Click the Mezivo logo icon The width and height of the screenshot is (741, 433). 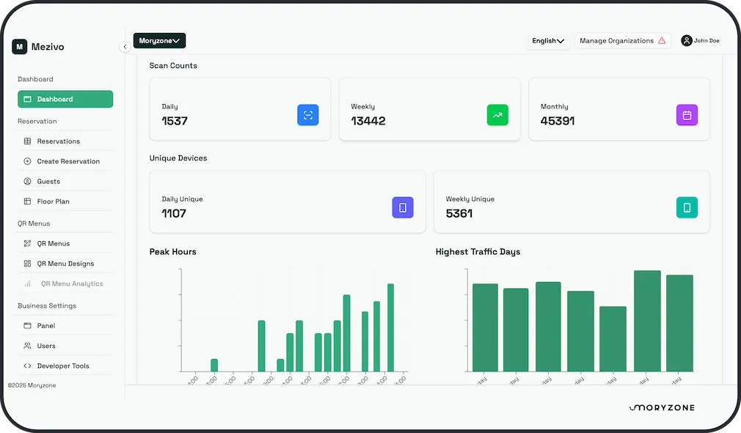[x=19, y=47]
